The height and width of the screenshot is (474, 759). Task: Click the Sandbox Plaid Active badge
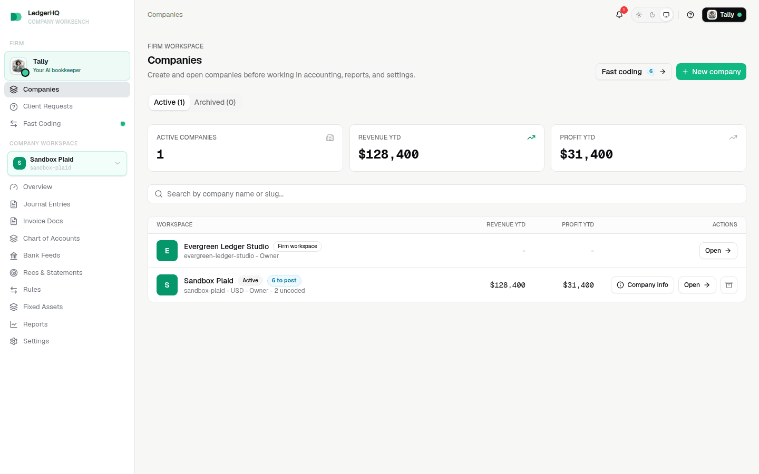[250, 281]
